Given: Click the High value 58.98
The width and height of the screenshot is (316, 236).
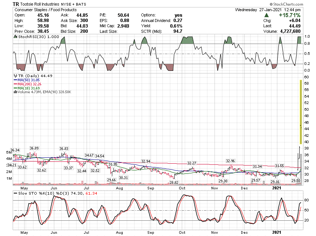Looking at the screenshot, I should [43, 21].
